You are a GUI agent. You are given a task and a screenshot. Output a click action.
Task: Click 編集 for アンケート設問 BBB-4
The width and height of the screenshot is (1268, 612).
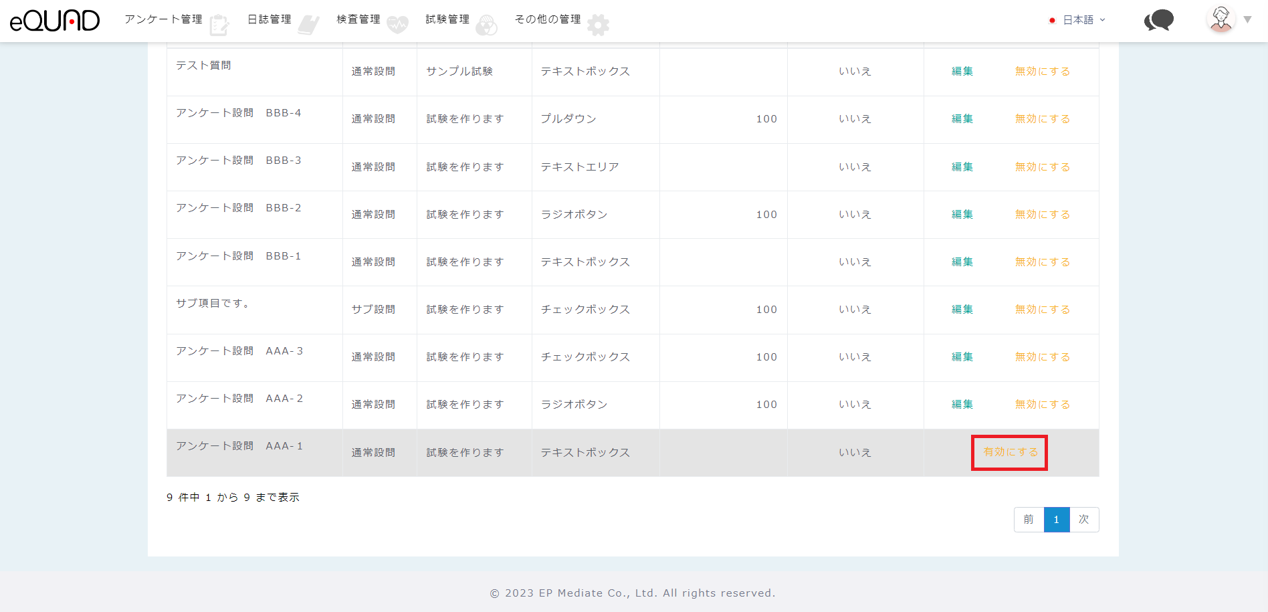962,119
